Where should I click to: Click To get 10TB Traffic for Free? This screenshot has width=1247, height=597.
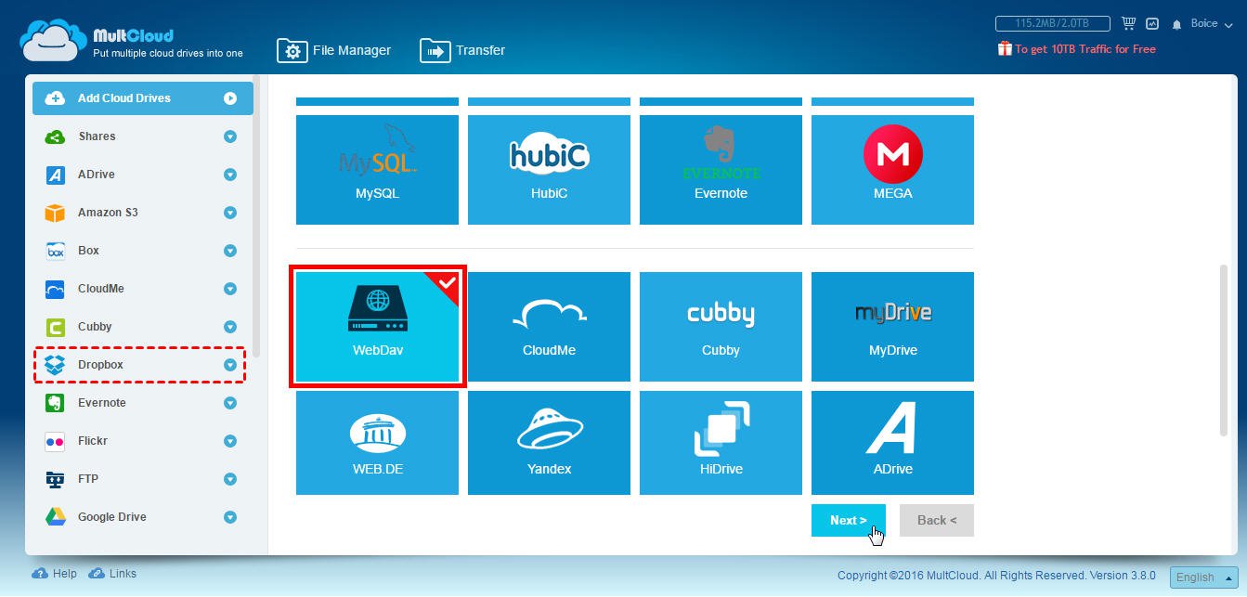(x=1085, y=49)
